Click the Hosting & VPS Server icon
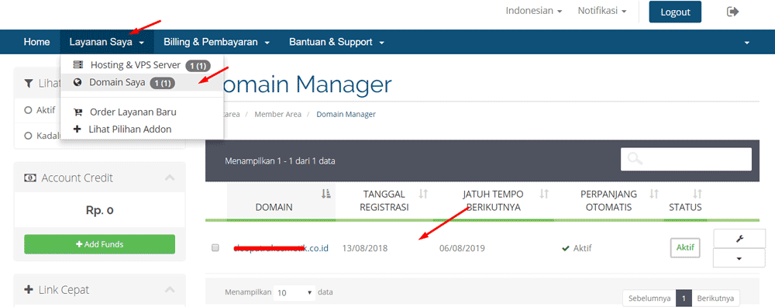This screenshot has height=307, width=775. (78, 65)
